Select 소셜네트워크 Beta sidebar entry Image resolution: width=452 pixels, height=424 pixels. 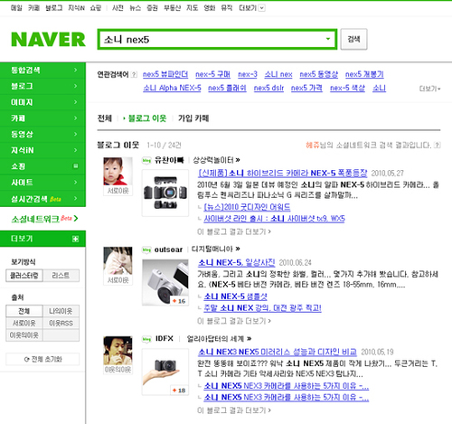click(x=44, y=219)
